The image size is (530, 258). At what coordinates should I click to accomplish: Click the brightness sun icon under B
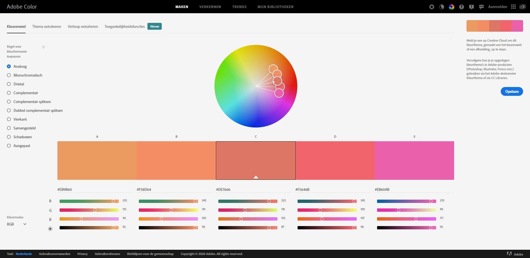(50, 229)
